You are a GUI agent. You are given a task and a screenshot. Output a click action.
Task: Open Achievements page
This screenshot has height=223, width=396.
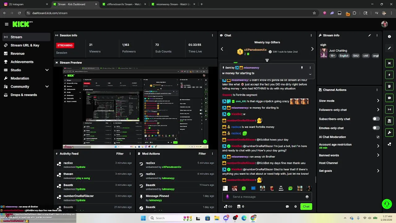click(26, 62)
